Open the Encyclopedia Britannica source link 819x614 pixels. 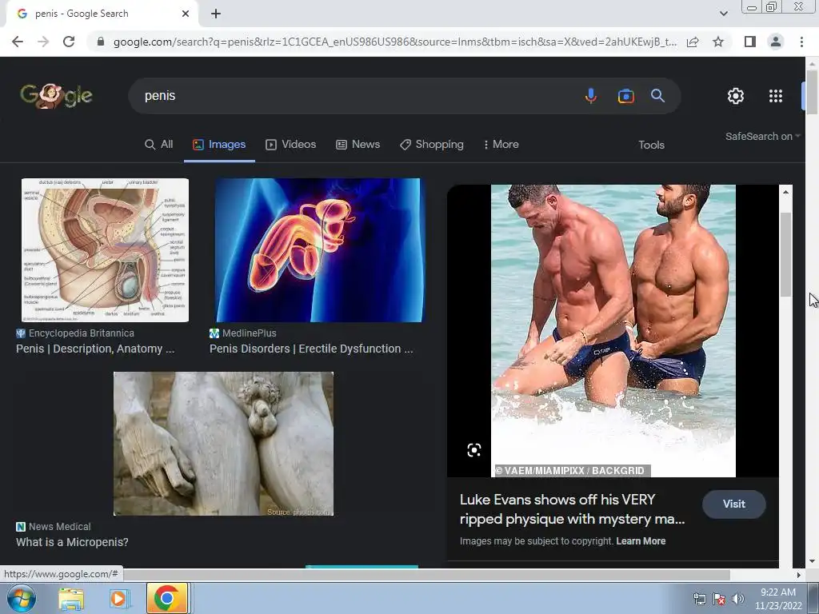75,333
